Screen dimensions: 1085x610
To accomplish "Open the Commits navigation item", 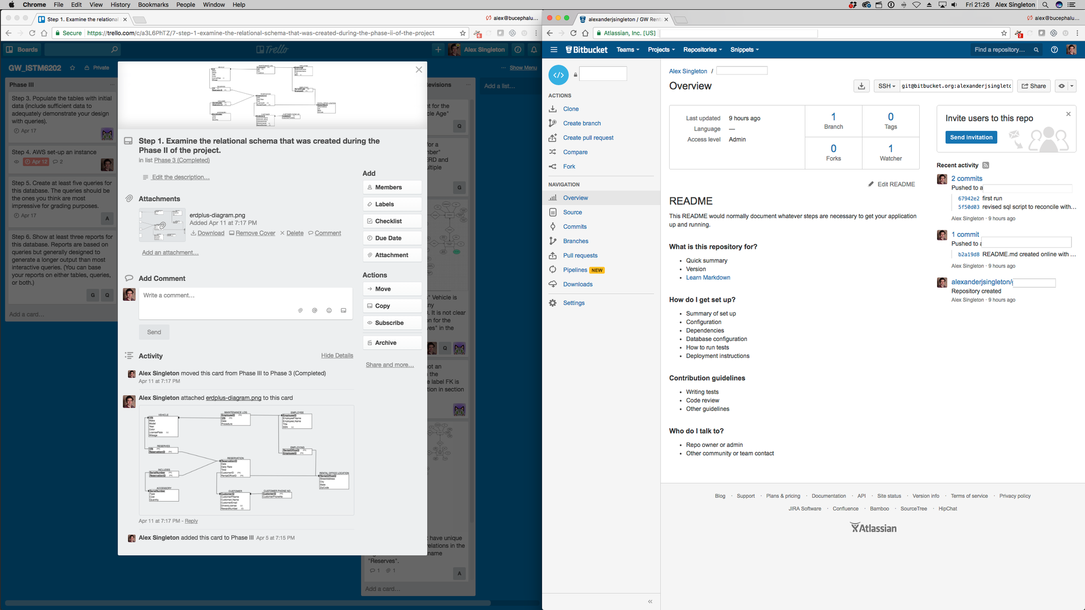I will pos(575,227).
